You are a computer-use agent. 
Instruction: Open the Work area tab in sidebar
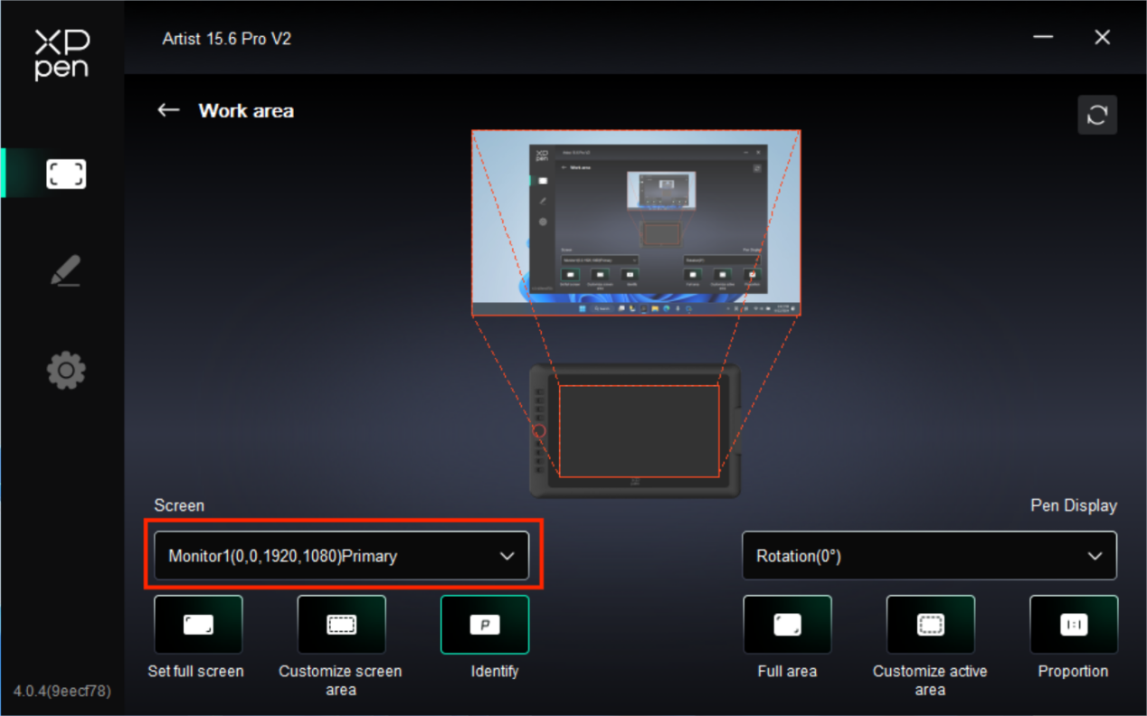click(x=66, y=174)
